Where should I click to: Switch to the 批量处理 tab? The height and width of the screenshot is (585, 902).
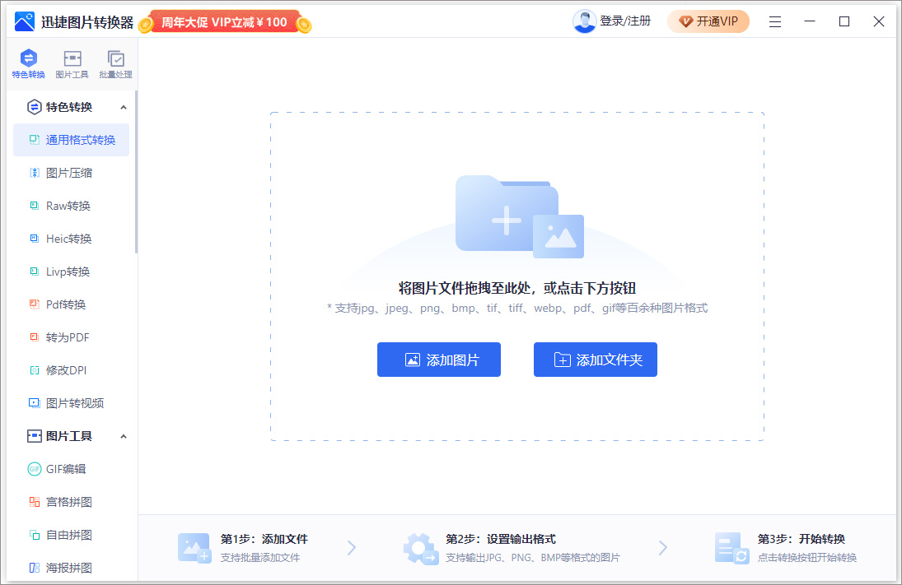(115, 64)
